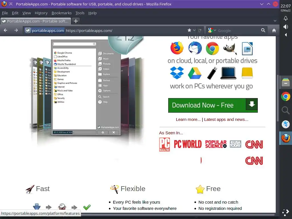Open the Help menu
Screen dimensions: 292x219
click(92, 13)
